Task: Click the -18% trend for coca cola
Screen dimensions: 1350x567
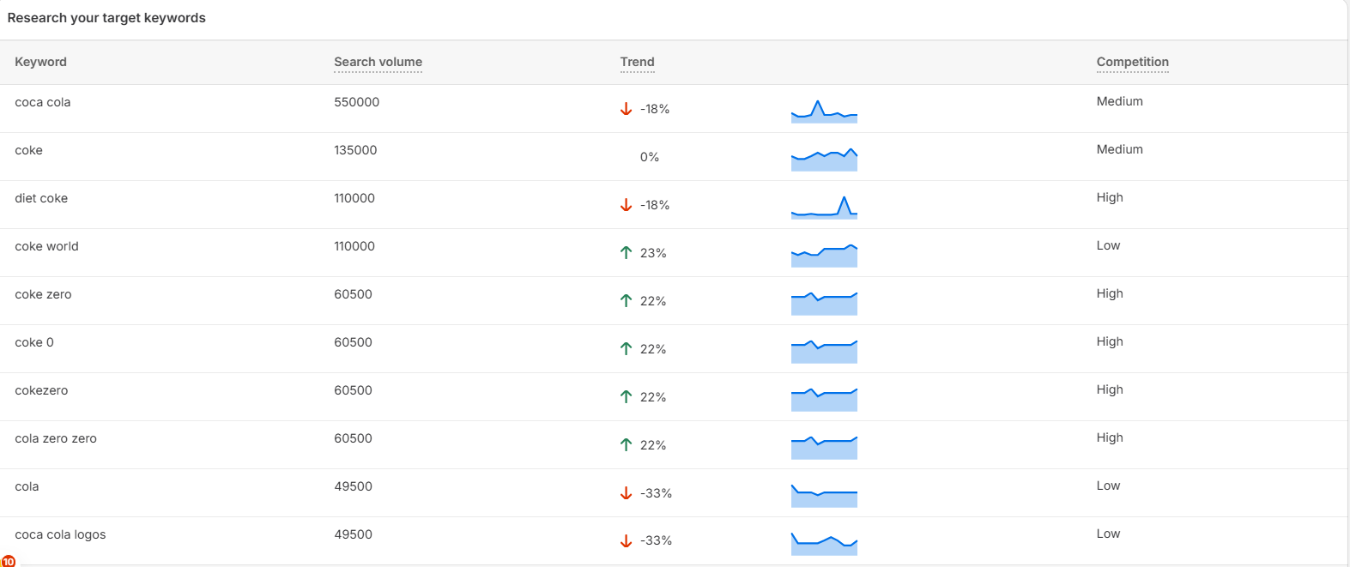Action: [655, 109]
